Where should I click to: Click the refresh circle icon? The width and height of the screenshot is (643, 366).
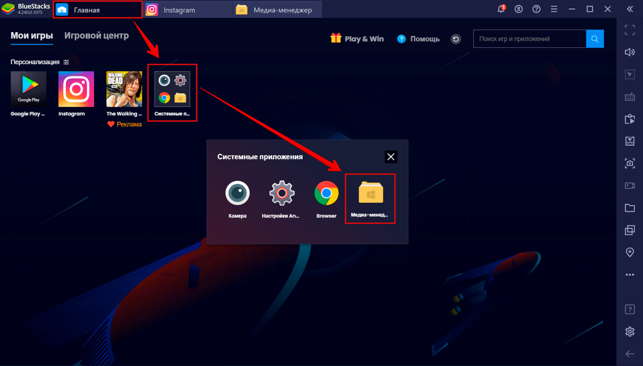456,39
